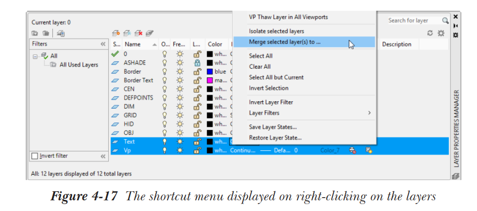Turn off layer 0 light bulb
477x211 pixels.
click(164, 54)
